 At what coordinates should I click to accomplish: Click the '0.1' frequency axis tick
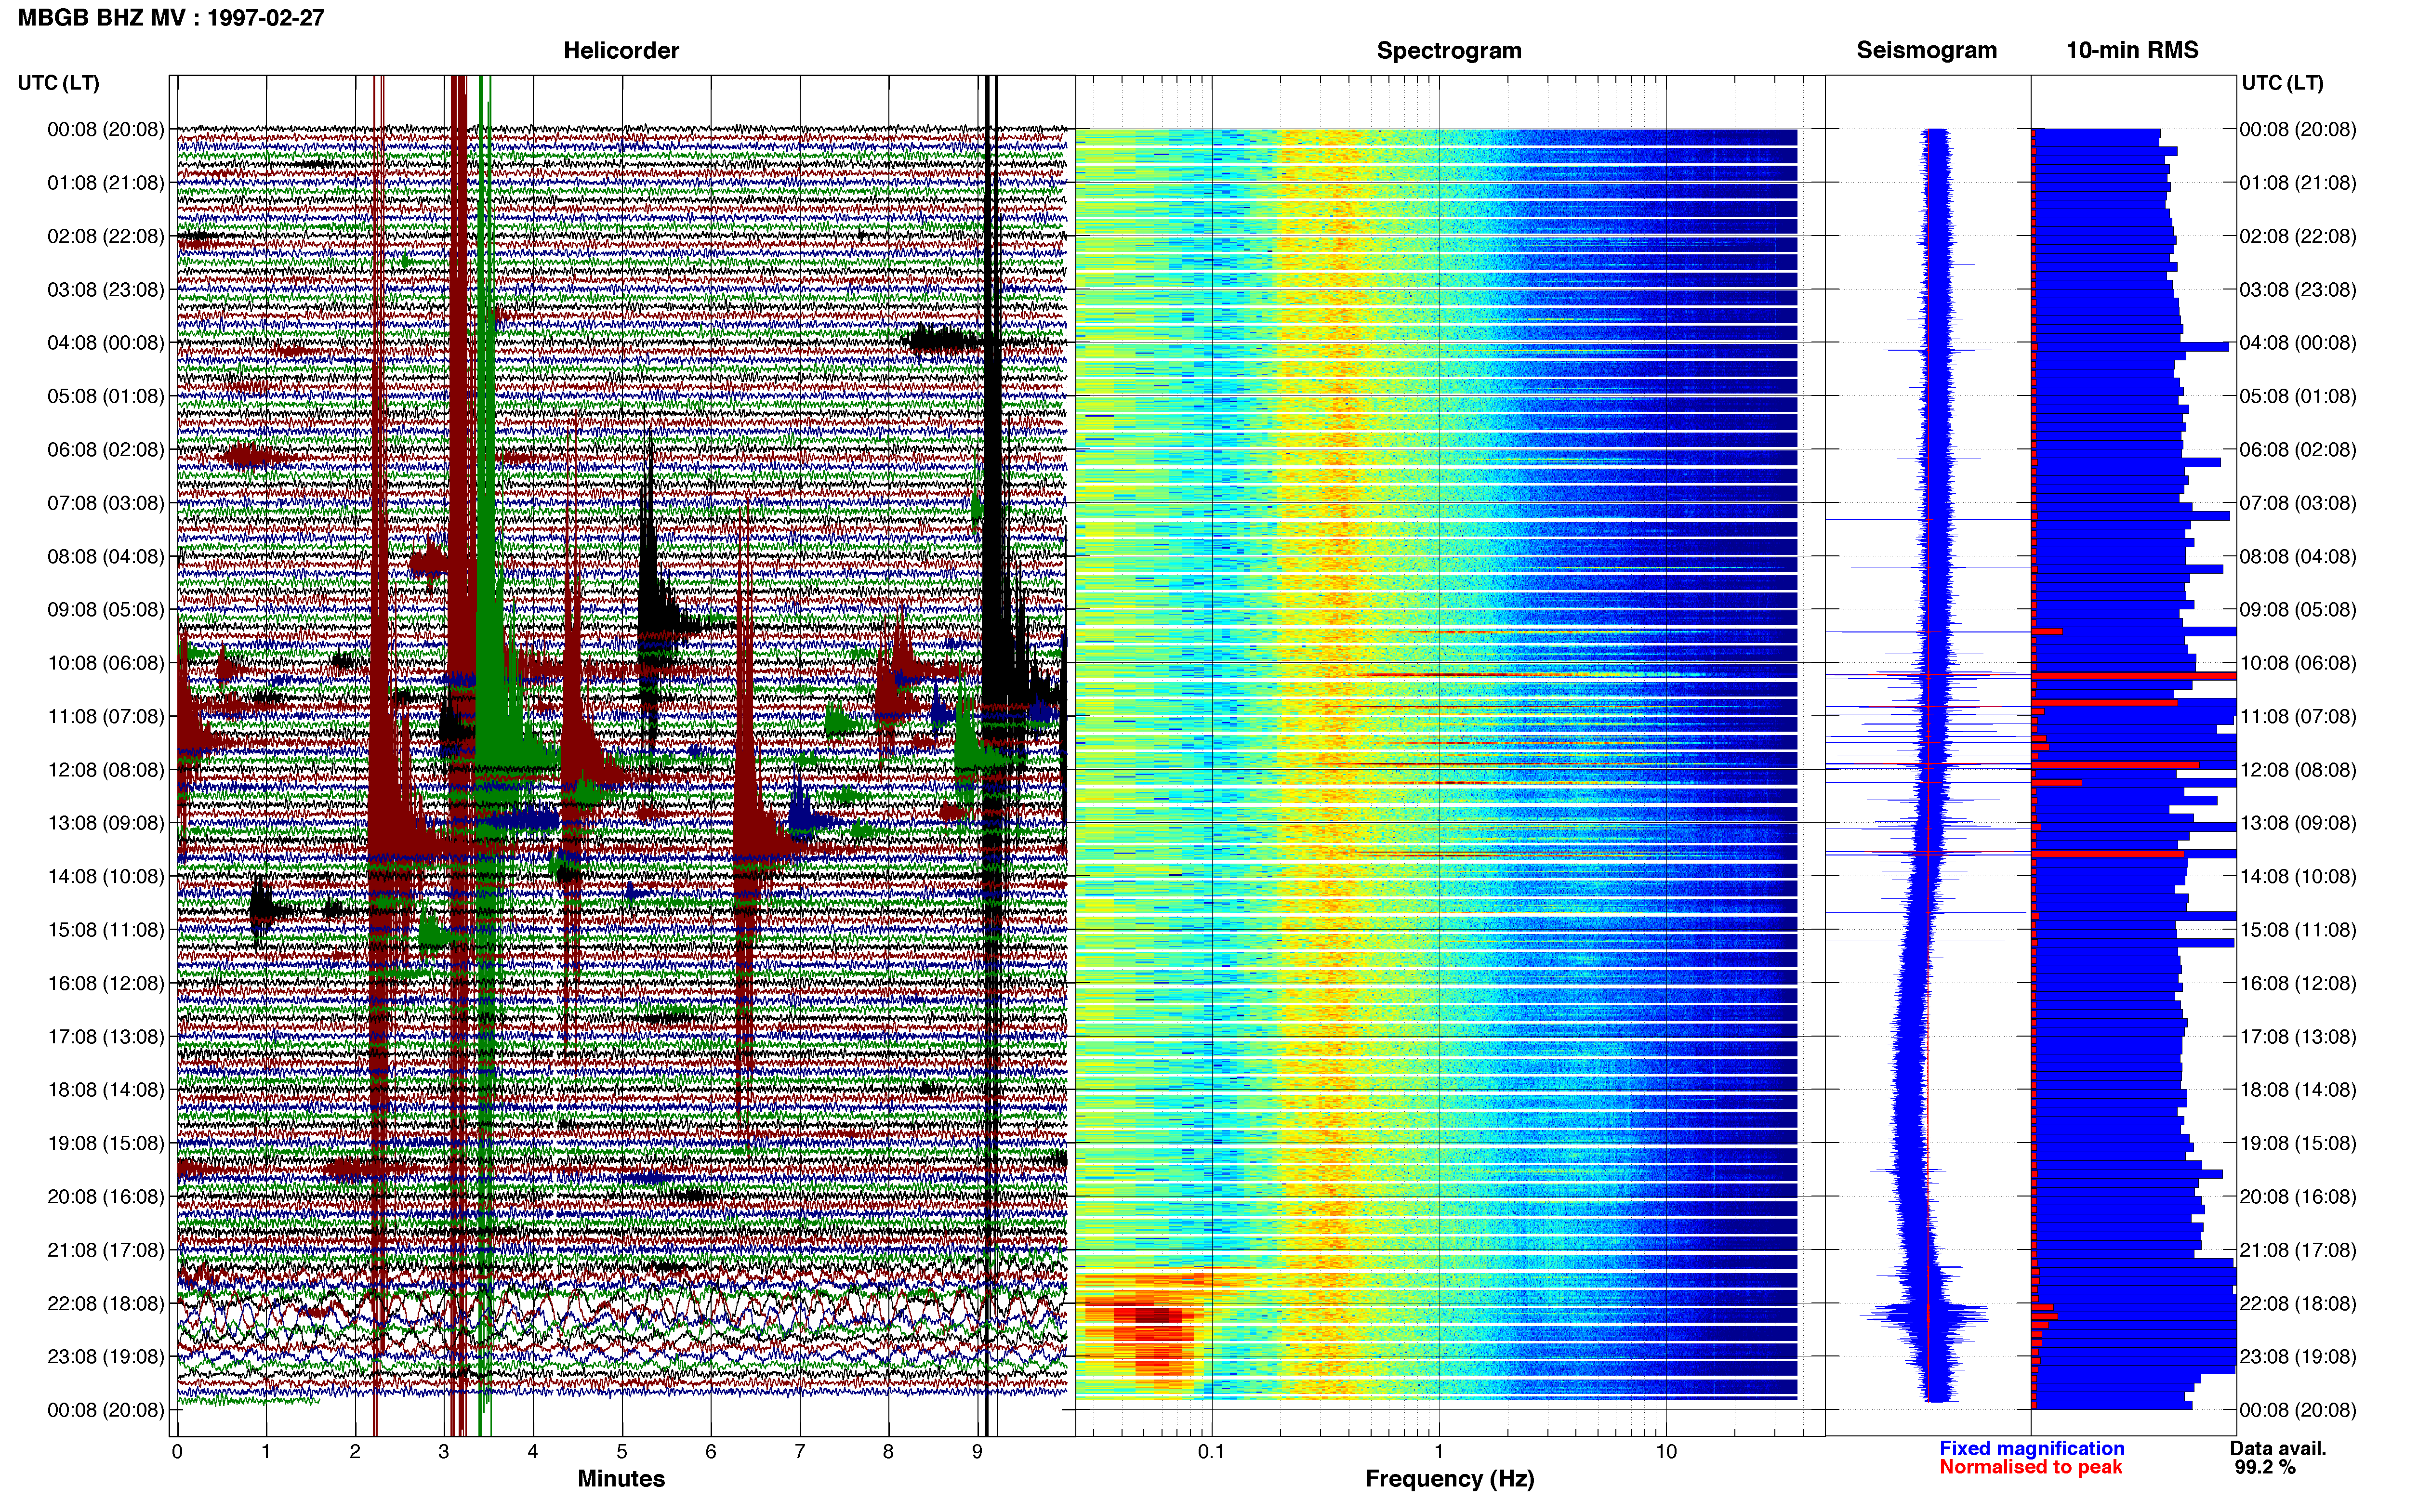point(1211,1452)
